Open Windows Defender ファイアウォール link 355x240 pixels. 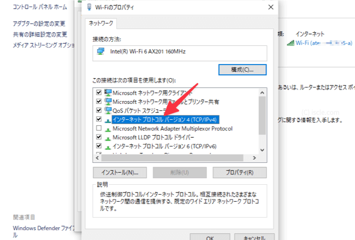tap(44, 231)
